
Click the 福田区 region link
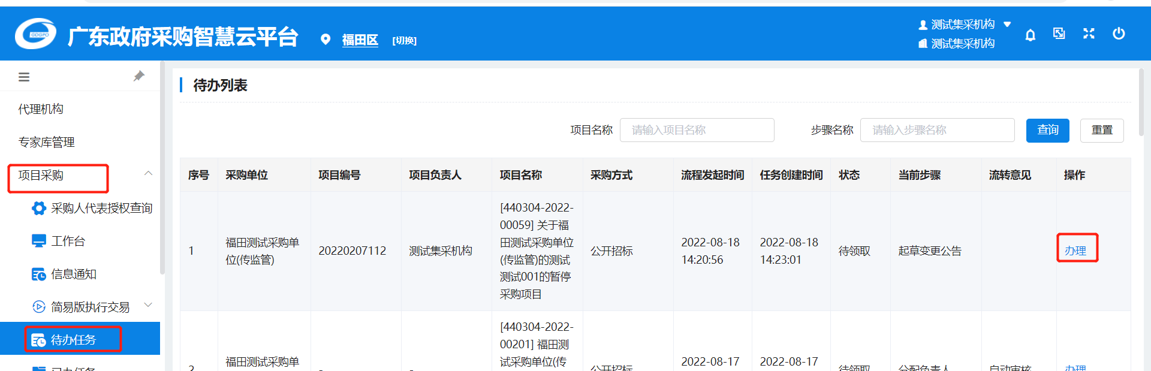click(360, 40)
